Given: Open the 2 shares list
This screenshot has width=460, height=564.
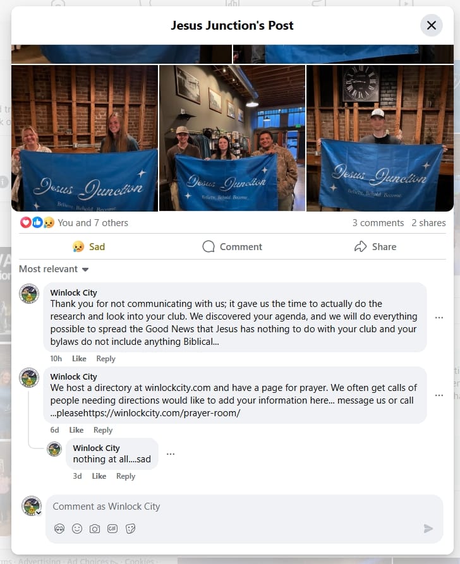Looking at the screenshot, I should pyautogui.click(x=428, y=223).
